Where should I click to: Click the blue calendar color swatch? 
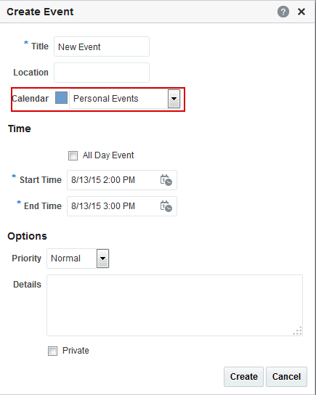coord(61,98)
